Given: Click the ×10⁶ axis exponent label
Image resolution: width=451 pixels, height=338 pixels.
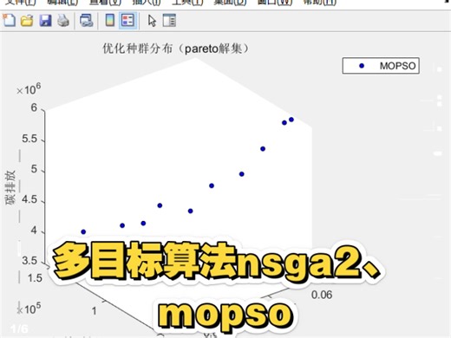Looking at the screenshot, I should tap(29, 89).
